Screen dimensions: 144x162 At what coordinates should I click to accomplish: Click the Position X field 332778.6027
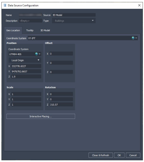pos(26,66)
